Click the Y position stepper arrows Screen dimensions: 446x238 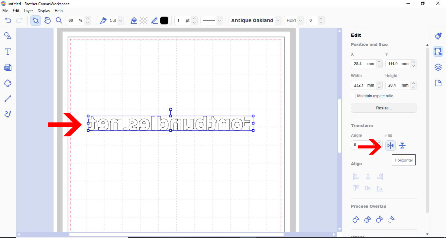coord(414,64)
